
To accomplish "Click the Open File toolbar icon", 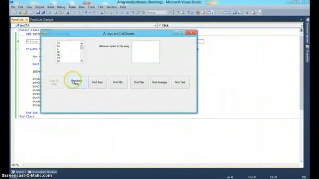I will (x=25, y=12).
